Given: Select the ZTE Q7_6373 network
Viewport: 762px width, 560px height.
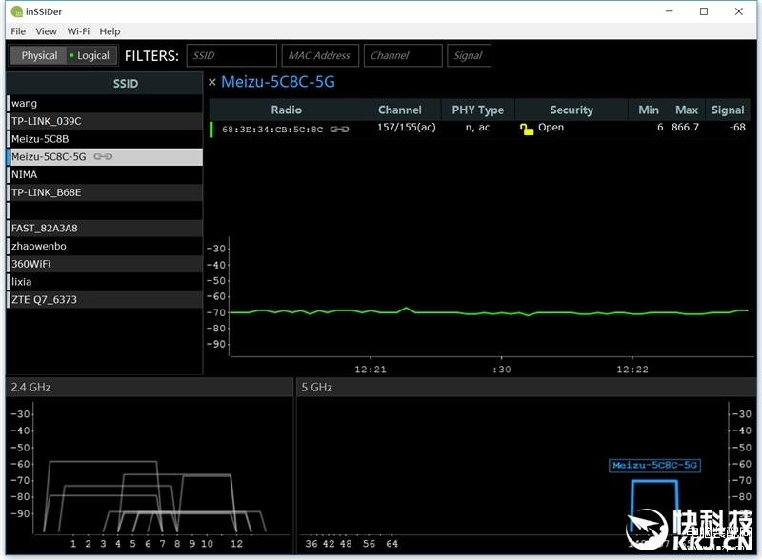Looking at the screenshot, I should [105, 299].
